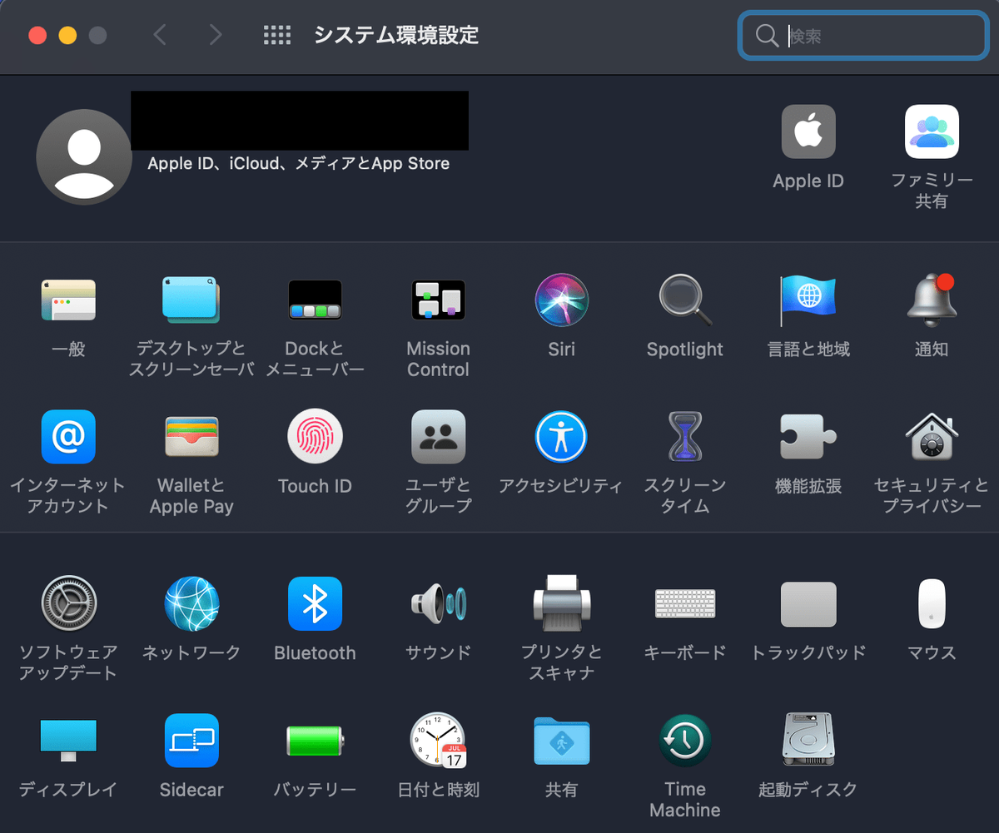999x833 pixels.
Task: Open デスクトップとスクリーンセーバ preferences
Action: [x=191, y=300]
